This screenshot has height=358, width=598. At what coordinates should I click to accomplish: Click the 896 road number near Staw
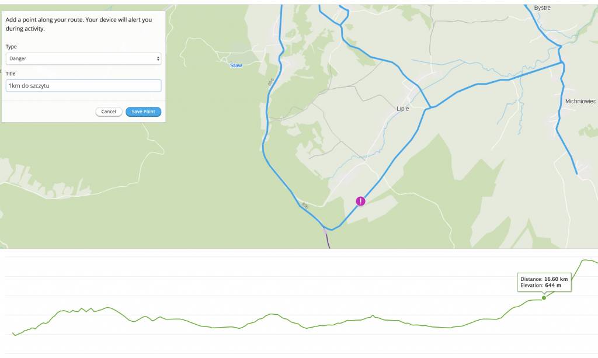(270, 83)
